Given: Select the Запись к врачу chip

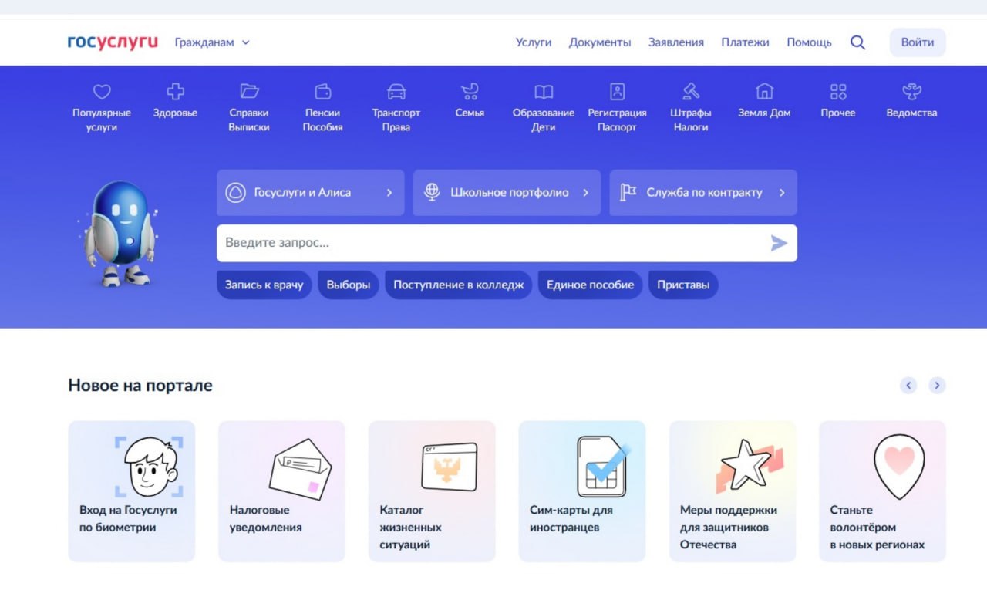Looking at the screenshot, I should point(264,285).
